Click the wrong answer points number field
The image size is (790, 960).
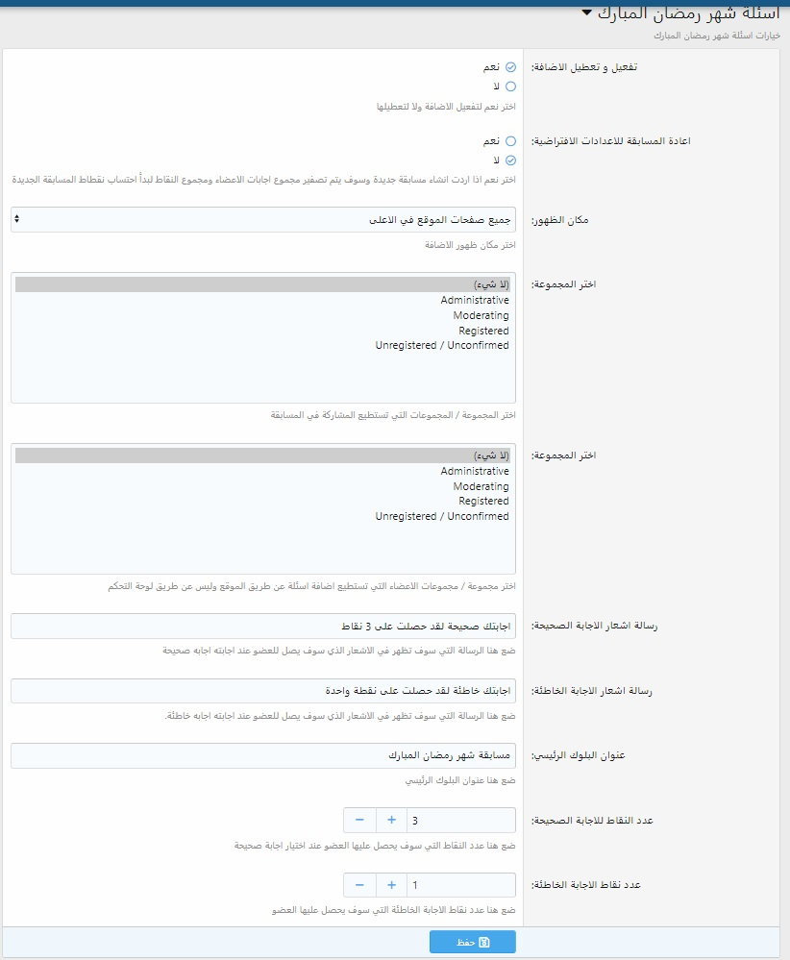coord(461,885)
